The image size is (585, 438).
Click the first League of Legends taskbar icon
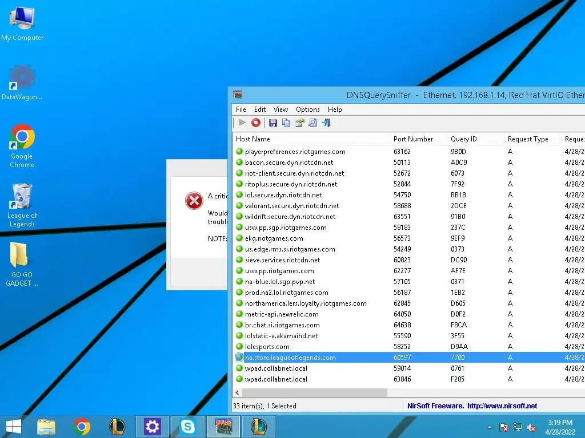117,427
